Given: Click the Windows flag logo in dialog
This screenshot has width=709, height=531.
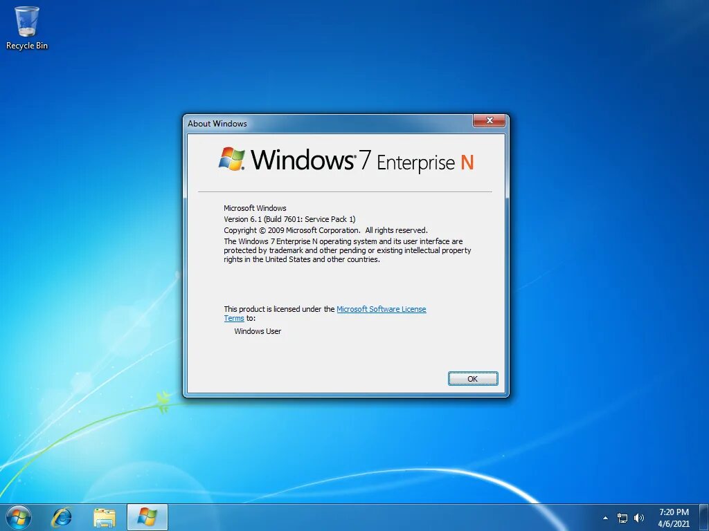Looking at the screenshot, I should (231, 159).
